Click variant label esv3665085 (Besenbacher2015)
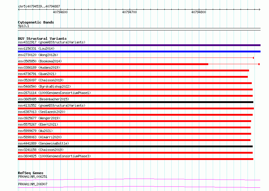Image resolution: width=269 pixels, height=191 pixels. click(44, 99)
